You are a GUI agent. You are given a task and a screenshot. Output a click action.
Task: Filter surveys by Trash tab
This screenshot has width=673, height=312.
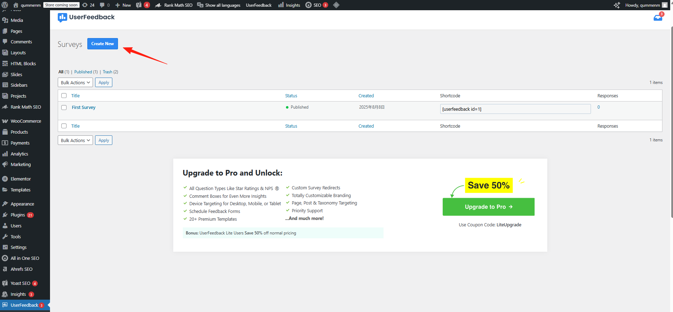click(x=107, y=72)
